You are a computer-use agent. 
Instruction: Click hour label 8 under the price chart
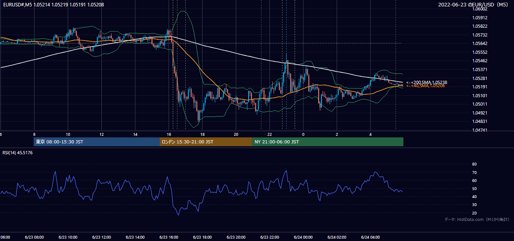click(34, 135)
